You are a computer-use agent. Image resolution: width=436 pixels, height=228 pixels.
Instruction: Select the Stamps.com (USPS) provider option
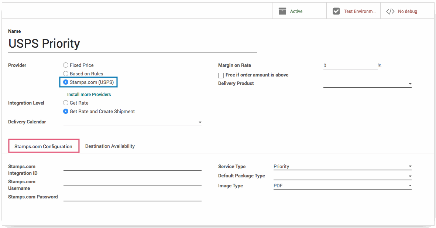(x=66, y=82)
